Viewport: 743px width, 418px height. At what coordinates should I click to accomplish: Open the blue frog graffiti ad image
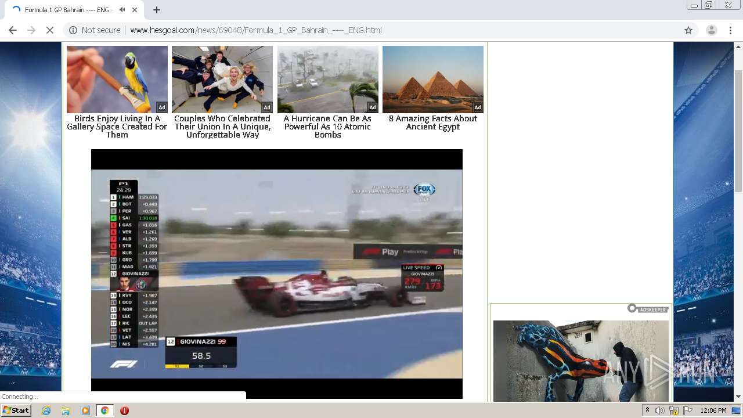coord(581,361)
